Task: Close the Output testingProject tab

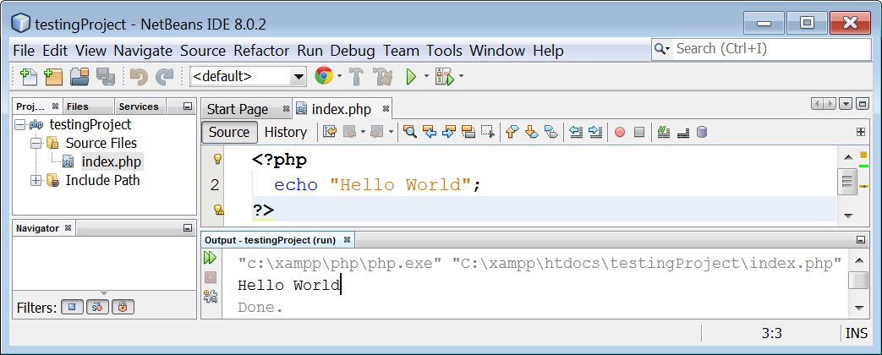Action: [347, 240]
